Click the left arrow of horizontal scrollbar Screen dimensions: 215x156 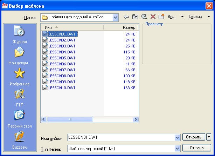(44, 119)
